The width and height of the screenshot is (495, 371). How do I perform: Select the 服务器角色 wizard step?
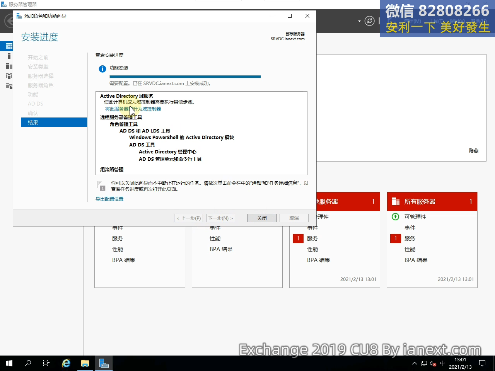(41, 85)
